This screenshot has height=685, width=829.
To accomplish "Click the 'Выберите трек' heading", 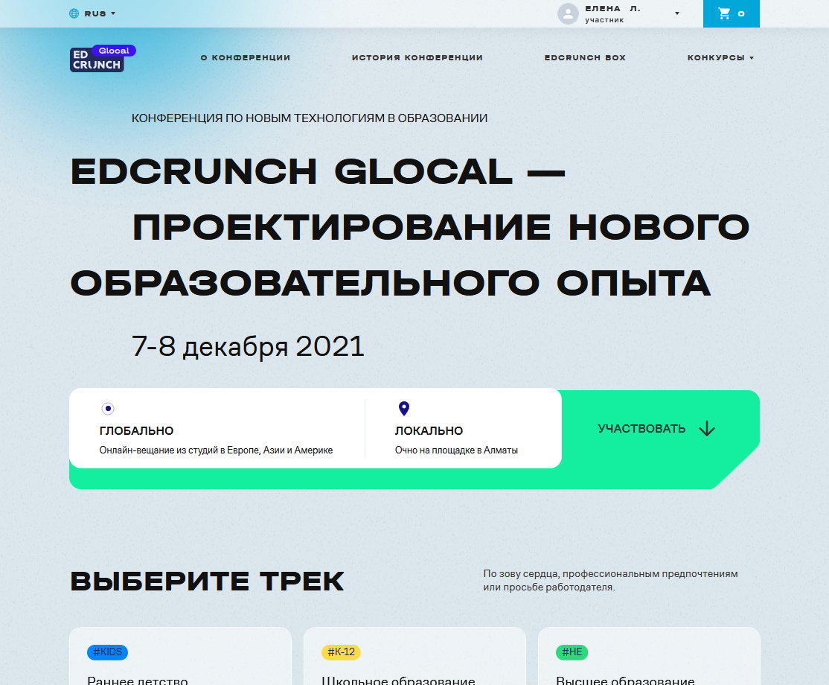I will pyautogui.click(x=207, y=582).
